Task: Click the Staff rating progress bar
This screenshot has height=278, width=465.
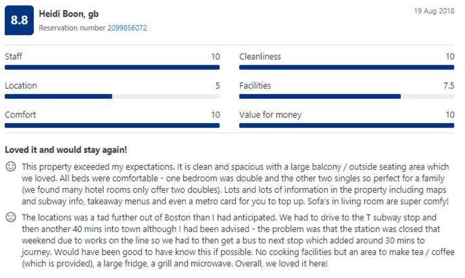Action: 112,67
